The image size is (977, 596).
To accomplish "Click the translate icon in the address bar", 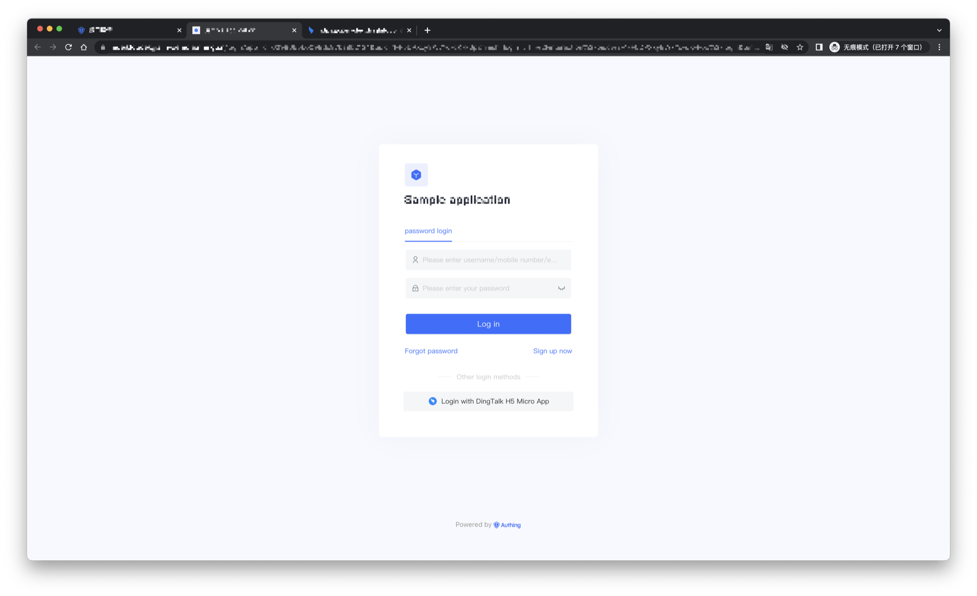I will [x=769, y=47].
